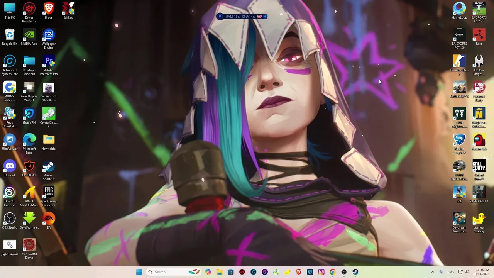This screenshot has width=494, height=278.
Task: Open the Windows Start menu
Action: [139, 272]
